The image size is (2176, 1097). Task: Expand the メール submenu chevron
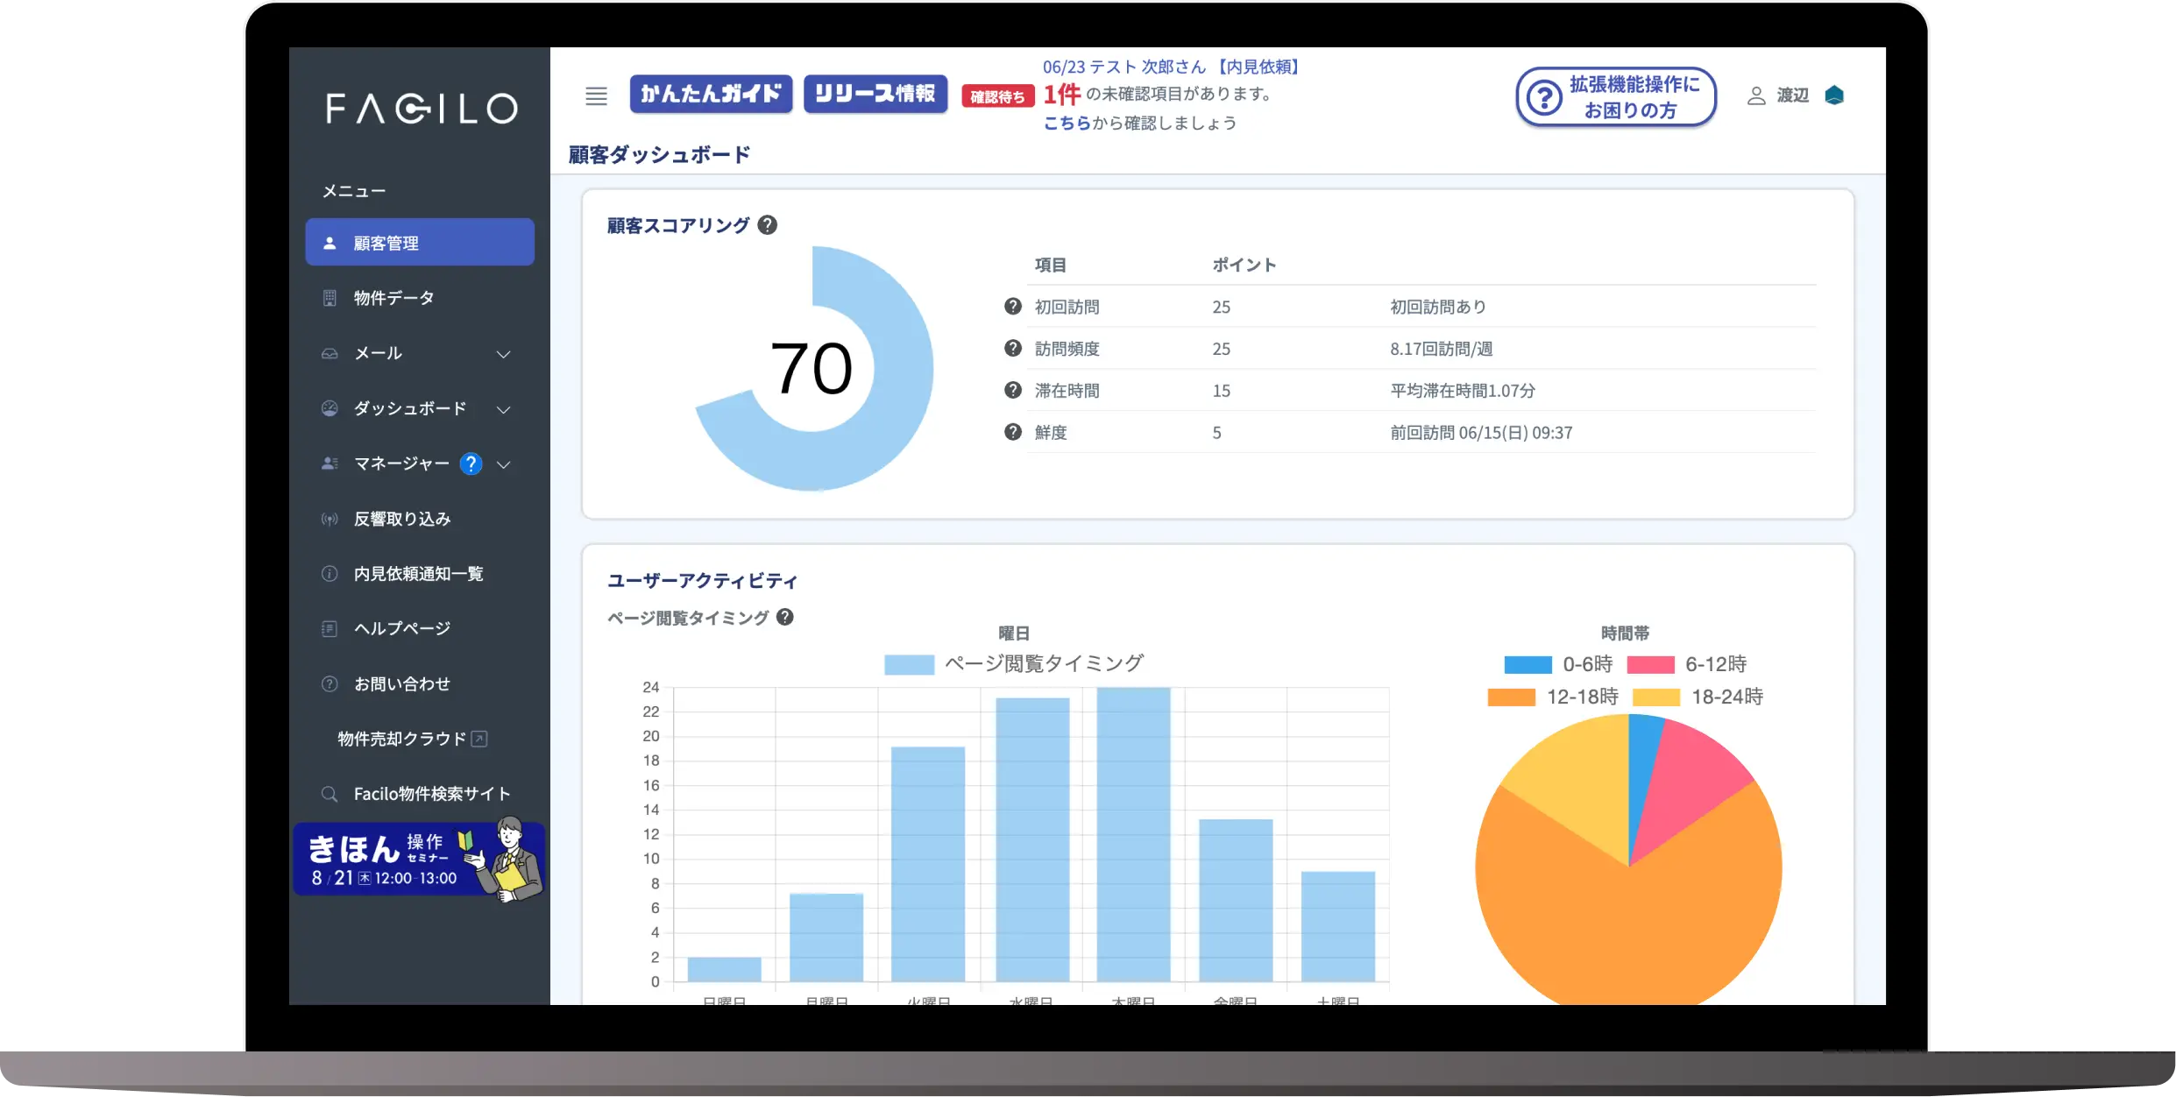(x=503, y=354)
